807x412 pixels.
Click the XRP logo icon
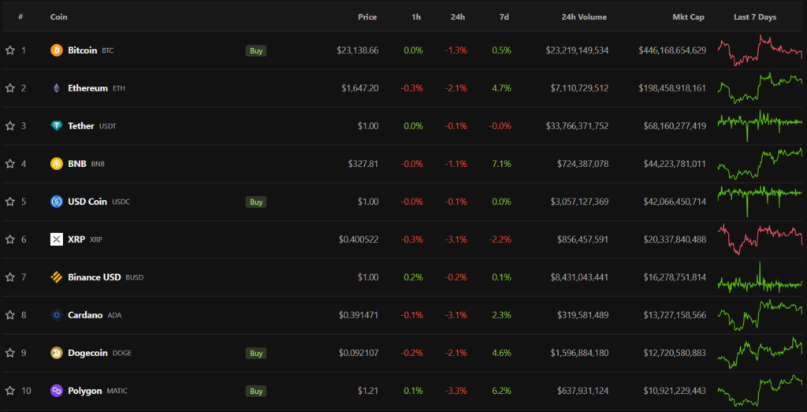[x=57, y=239]
